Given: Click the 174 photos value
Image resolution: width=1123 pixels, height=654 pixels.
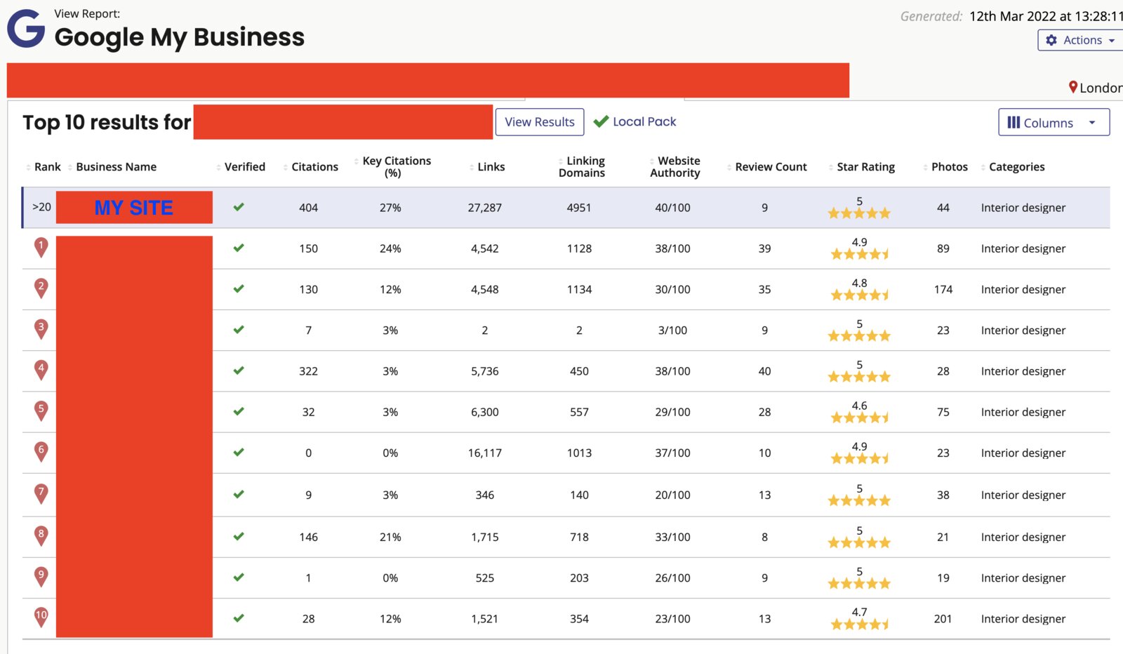Looking at the screenshot, I should click(x=943, y=290).
